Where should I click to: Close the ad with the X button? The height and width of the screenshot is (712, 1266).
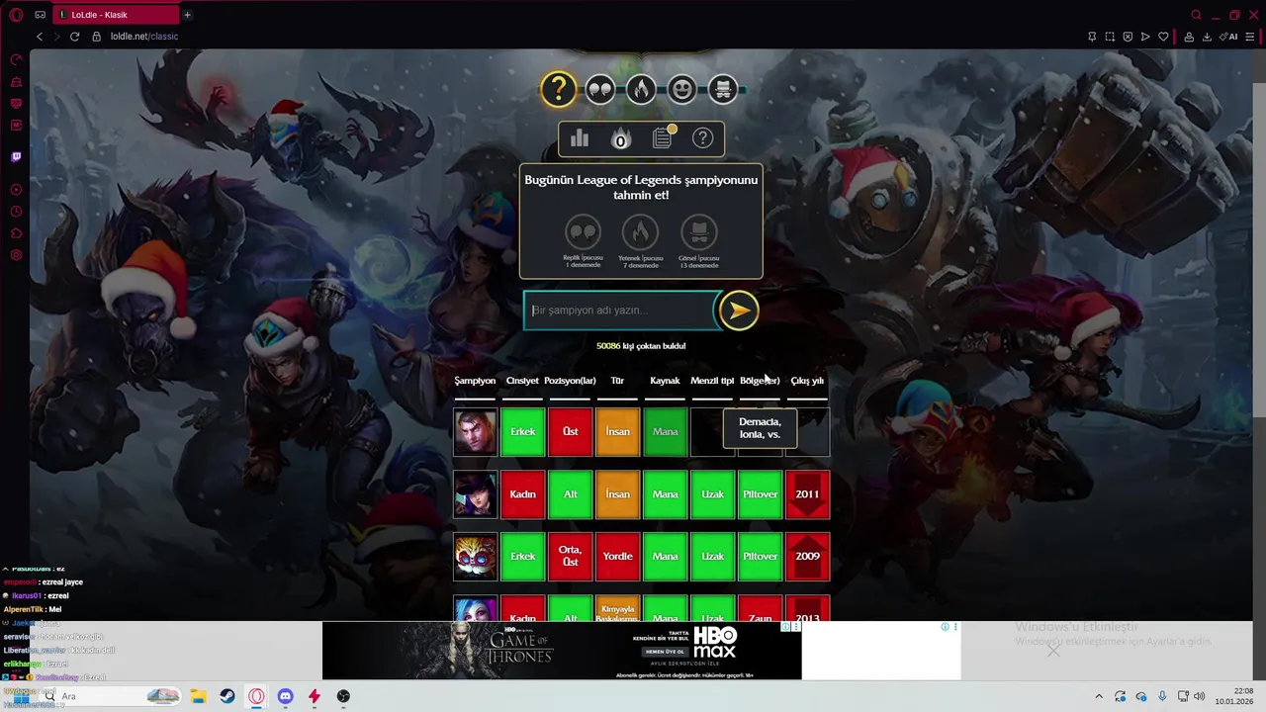point(1053,651)
